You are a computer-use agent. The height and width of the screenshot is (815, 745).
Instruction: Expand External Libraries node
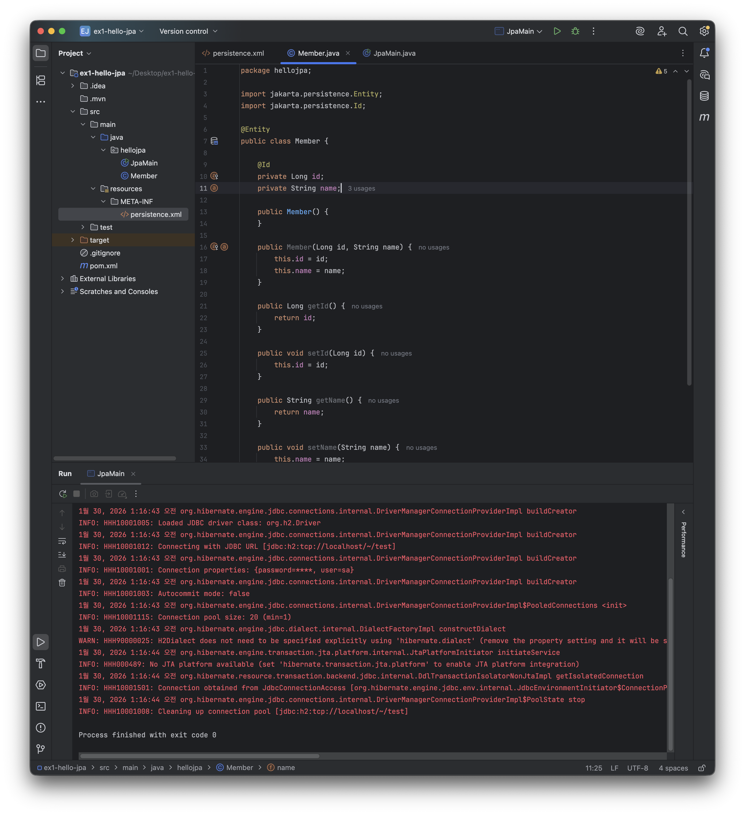(63, 278)
